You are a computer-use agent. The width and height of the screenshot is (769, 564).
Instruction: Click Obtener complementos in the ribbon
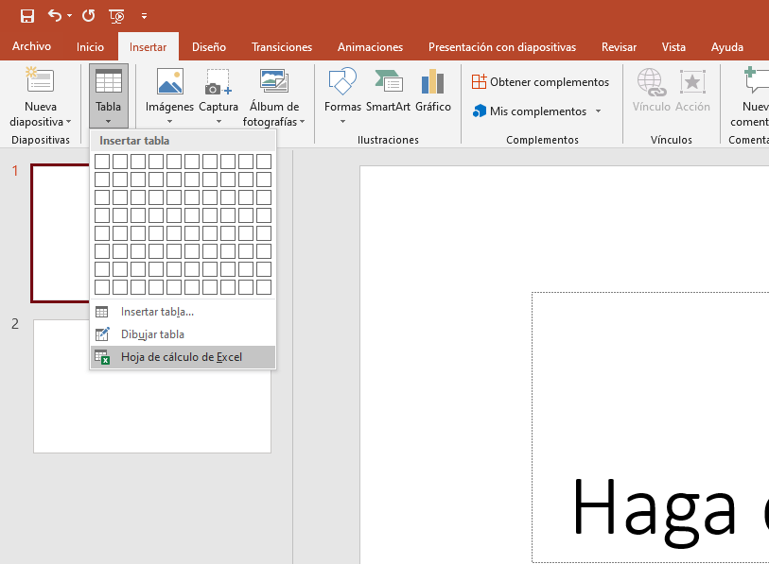[x=540, y=81]
